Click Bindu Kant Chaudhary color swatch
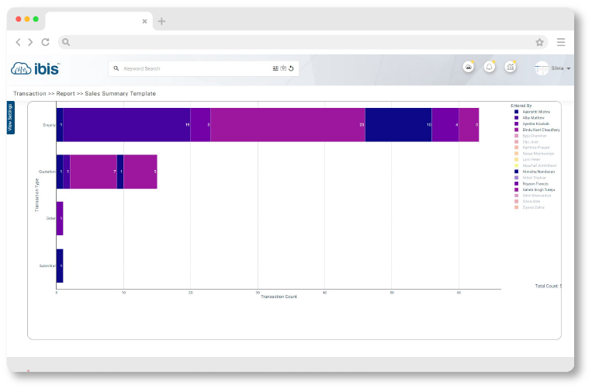 [x=517, y=130]
